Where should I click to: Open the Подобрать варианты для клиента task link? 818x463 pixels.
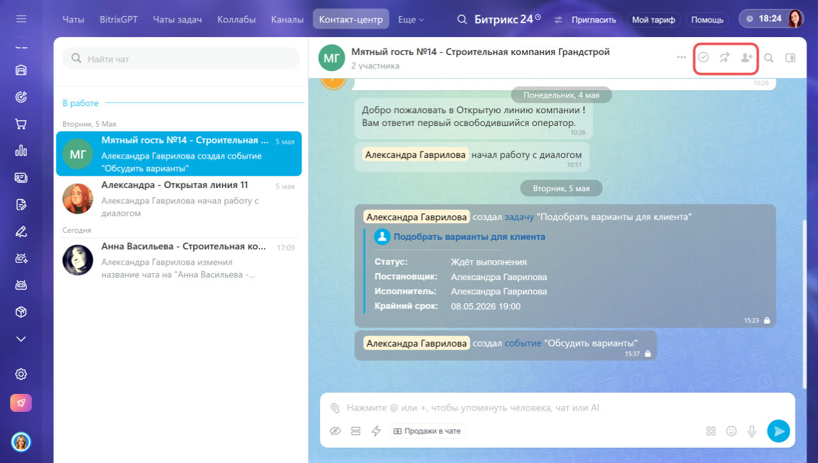point(469,237)
